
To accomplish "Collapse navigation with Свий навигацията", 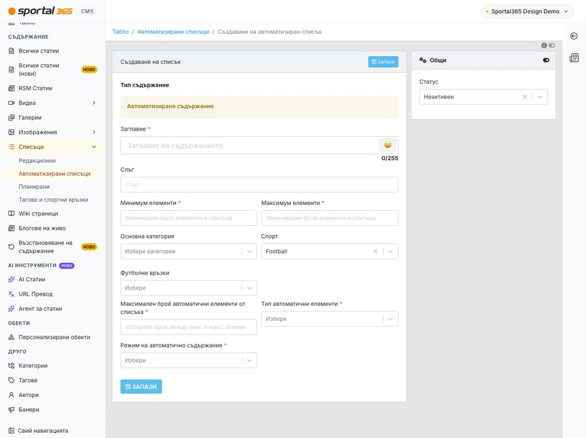I will [x=38, y=431].
